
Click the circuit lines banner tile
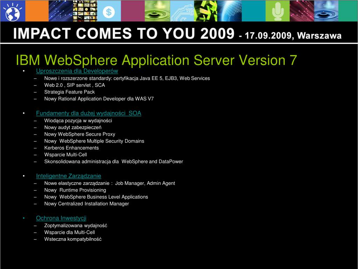point(182,11)
